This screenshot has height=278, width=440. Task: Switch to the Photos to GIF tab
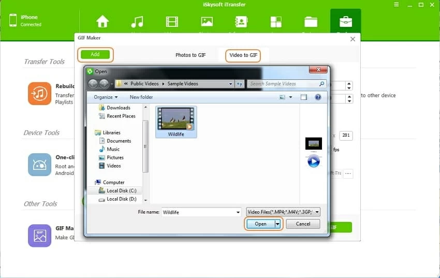click(190, 55)
